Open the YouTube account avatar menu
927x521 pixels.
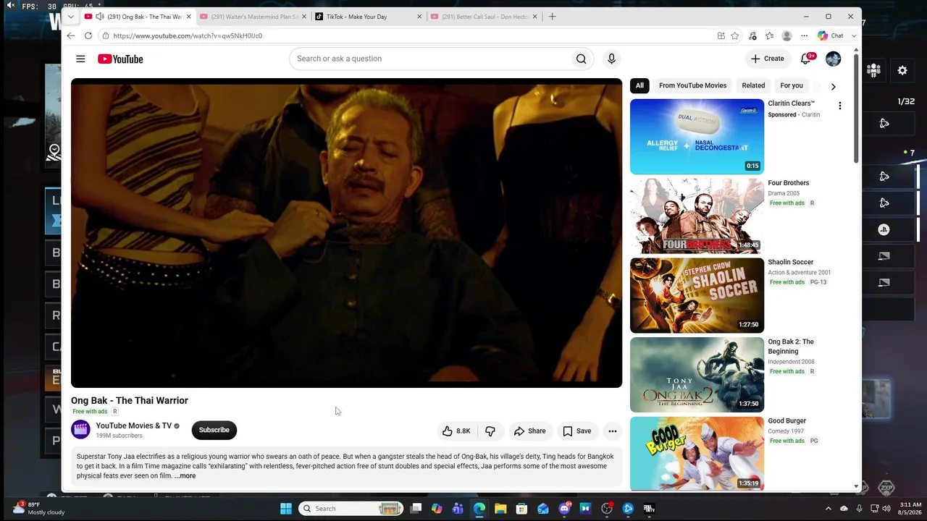(x=833, y=59)
